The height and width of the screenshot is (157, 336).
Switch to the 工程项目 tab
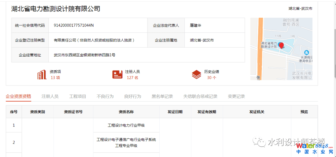click(x=77, y=96)
